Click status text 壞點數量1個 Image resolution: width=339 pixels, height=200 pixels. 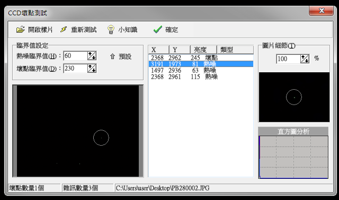pos(26,188)
